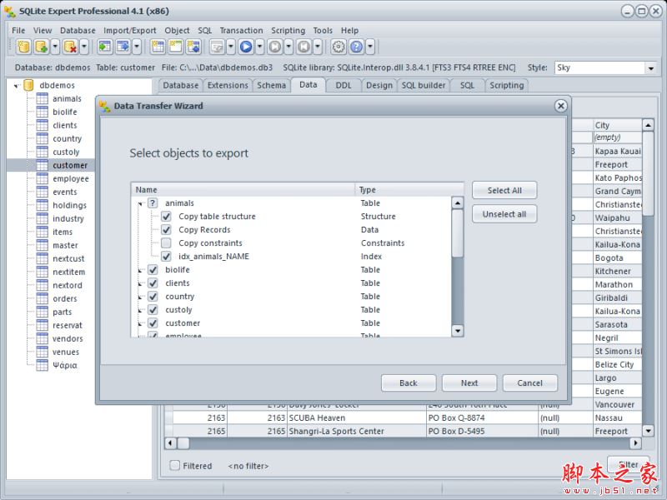Image resolution: width=667 pixels, height=500 pixels.
Task: Click the New View toolbar icon
Action: pyautogui.click(x=176, y=47)
